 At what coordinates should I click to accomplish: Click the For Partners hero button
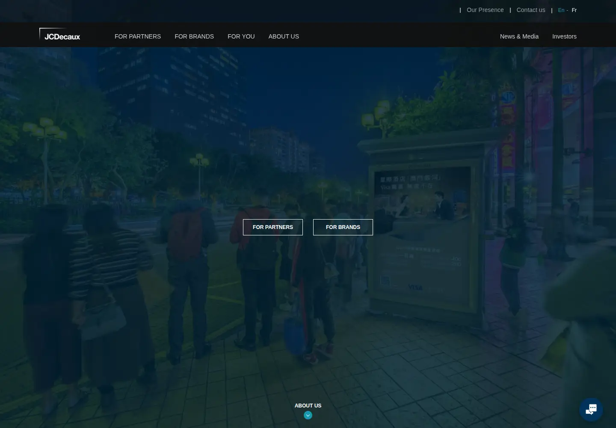[x=273, y=227]
